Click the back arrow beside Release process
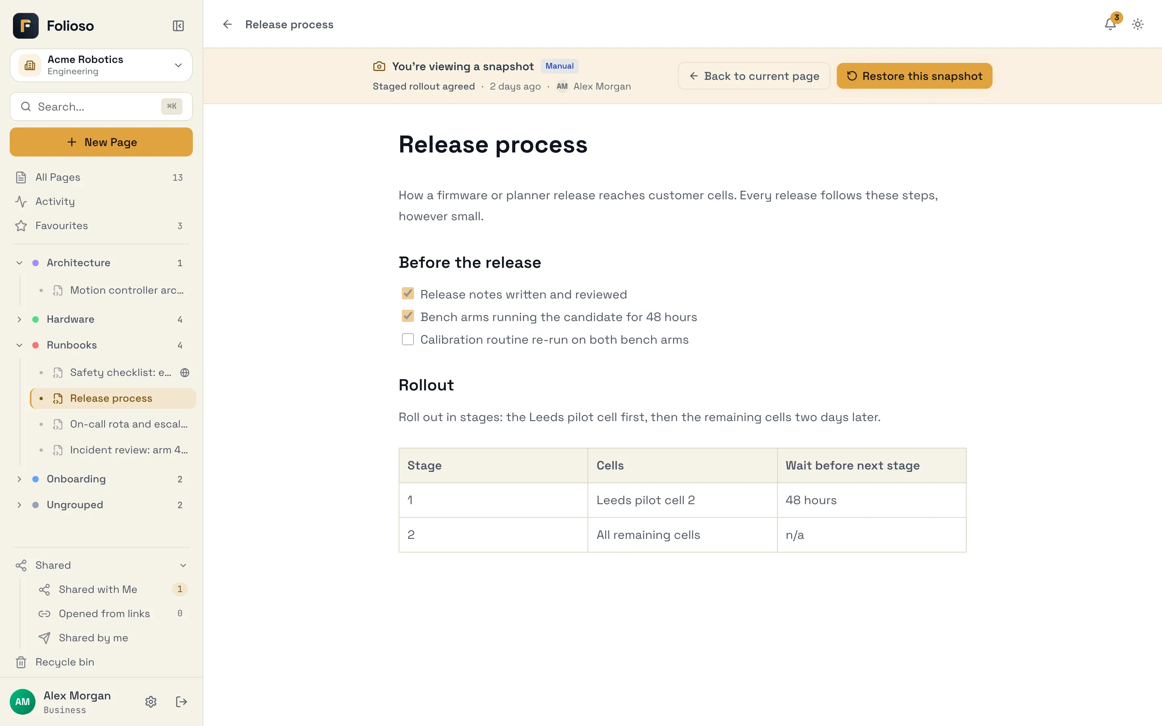Image resolution: width=1162 pixels, height=726 pixels. [x=227, y=24]
